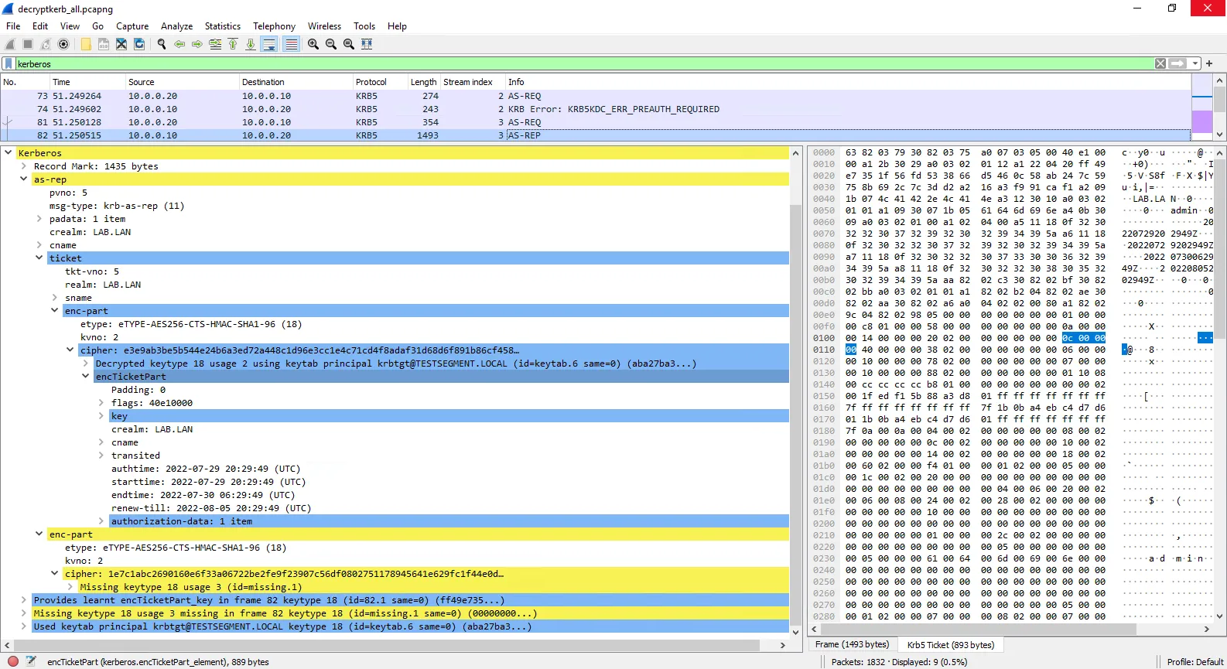The height and width of the screenshot is (669, 1227).
Task: Select packet 74 KRB Error row
Action: coord(387,109)
